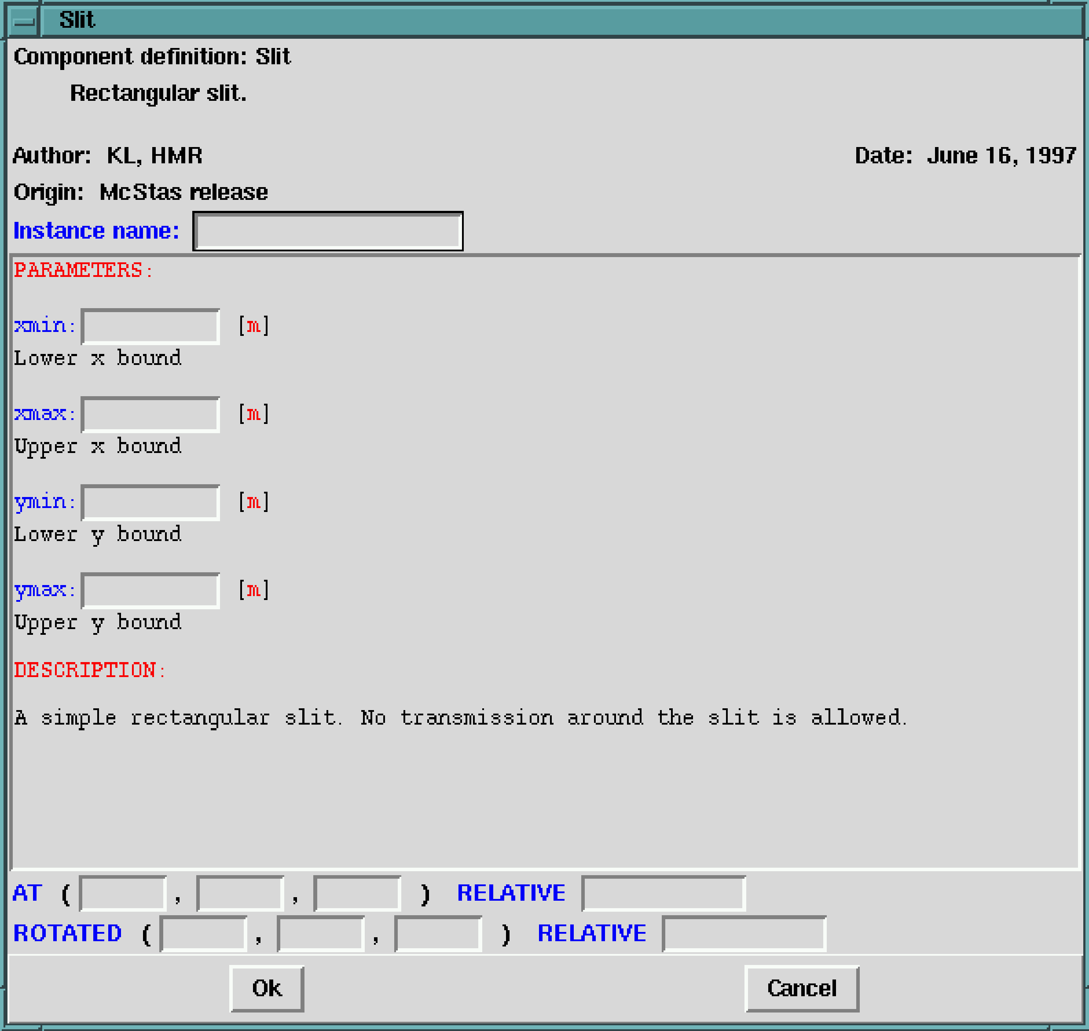
Task: Focus the xmax parameter field
Action: pyautogui.click(x=150, y=414)
